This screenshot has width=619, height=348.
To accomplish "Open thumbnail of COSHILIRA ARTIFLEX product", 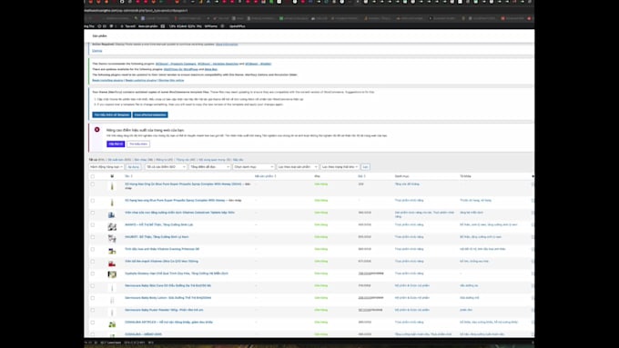I will pos(112,324).
